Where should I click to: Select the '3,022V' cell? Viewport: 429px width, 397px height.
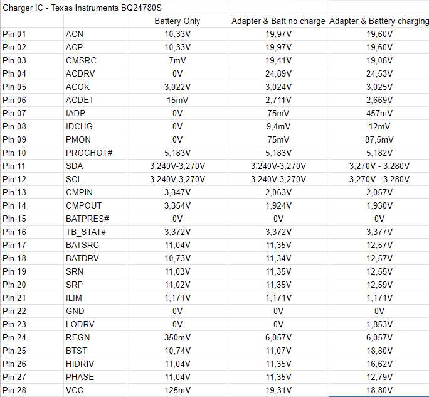pyautogui.click(x=177, y=87)
